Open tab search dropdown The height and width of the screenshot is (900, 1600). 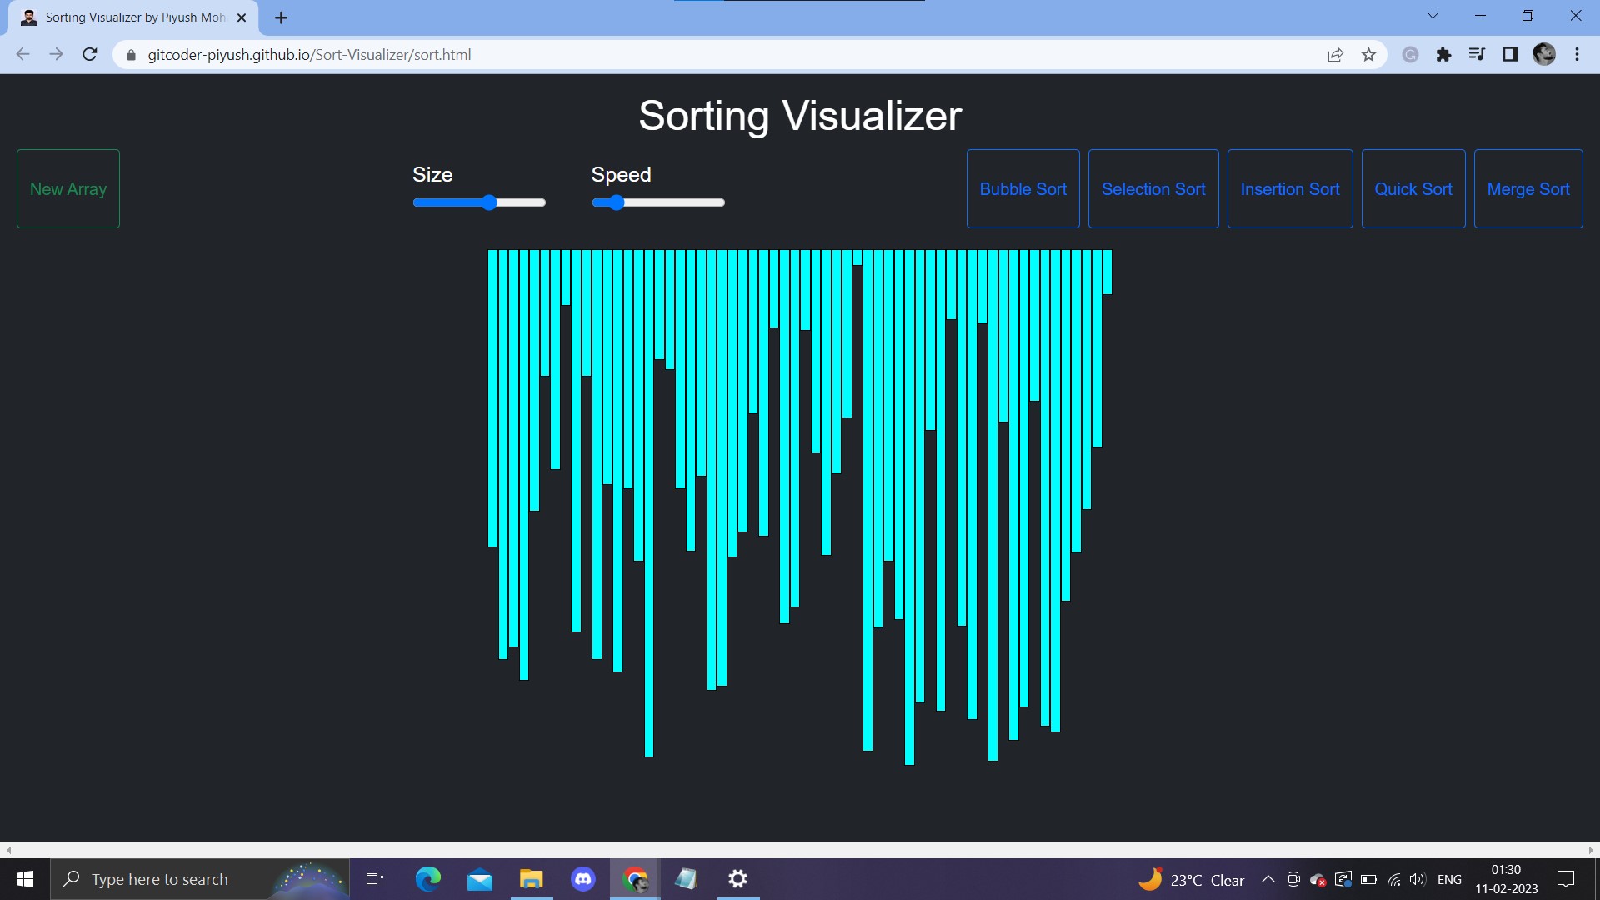pos(1432,16)
